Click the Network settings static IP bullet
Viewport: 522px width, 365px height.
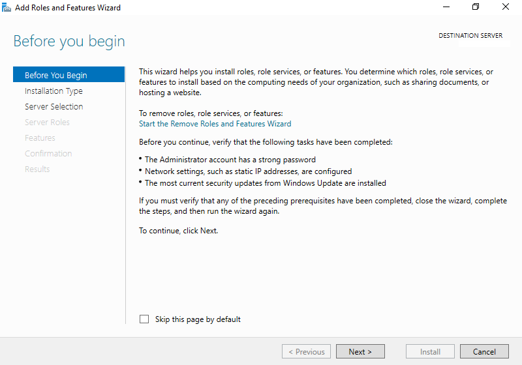point(249,171)
